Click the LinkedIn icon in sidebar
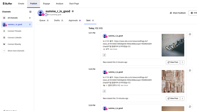 point(4,38)
